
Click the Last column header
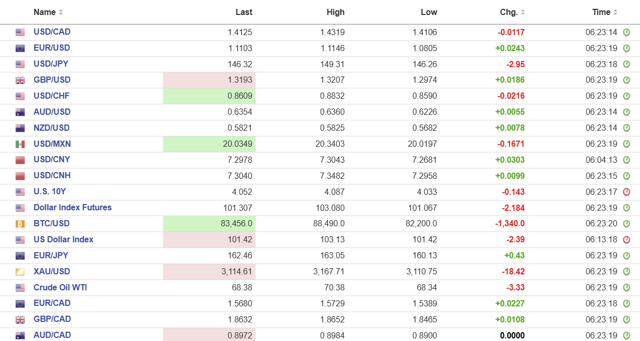(244, 12)
